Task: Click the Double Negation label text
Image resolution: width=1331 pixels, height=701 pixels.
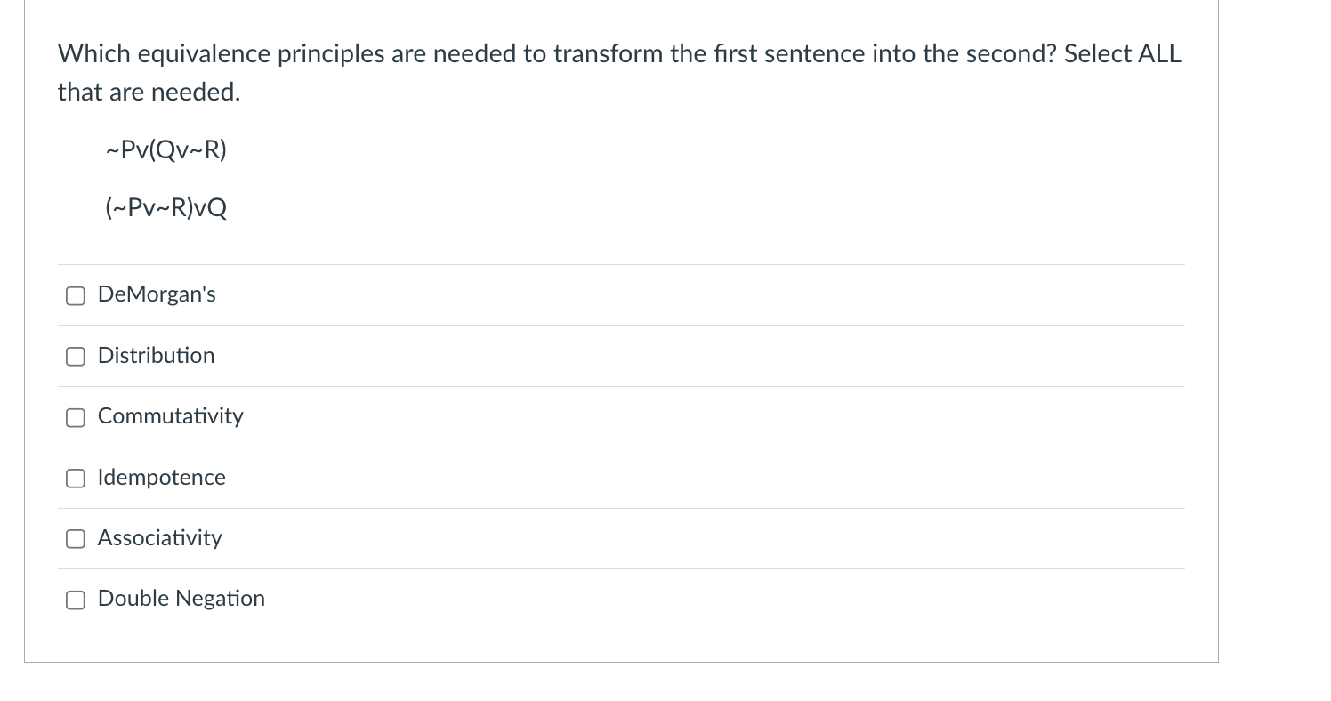Action: pos(181,599)
